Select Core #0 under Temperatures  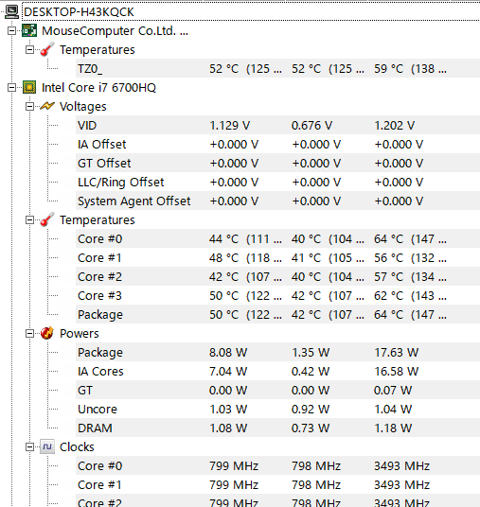[277, 239]
